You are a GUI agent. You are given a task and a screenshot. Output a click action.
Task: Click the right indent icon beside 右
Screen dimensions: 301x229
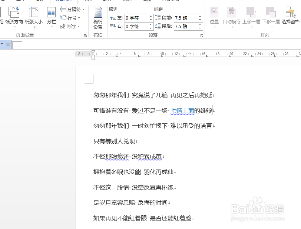113,26
